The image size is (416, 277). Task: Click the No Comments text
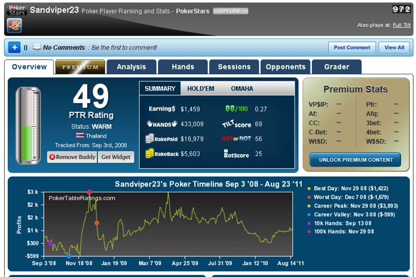coord(64,48)
